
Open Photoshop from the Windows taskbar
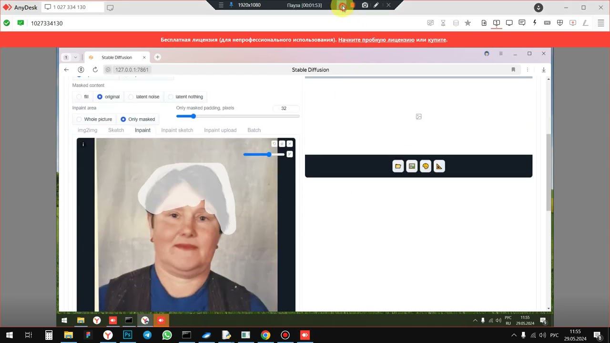(x=128, y=335)
